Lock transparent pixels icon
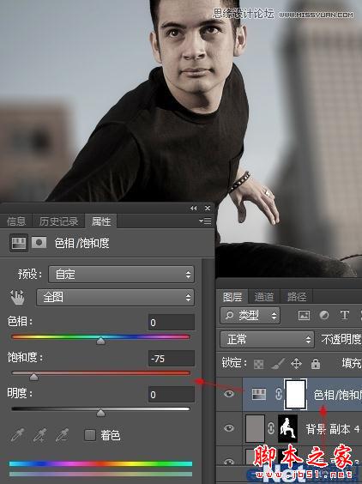362x484 pixels. [258, 364]
